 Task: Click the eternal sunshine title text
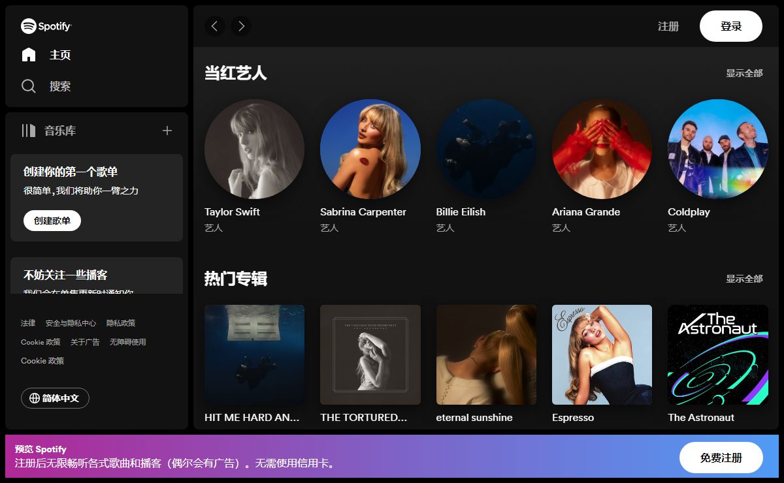[474, 418]
